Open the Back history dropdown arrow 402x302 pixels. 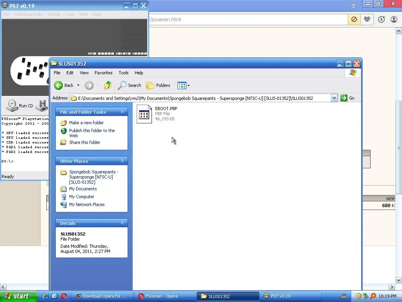point(79,85)
